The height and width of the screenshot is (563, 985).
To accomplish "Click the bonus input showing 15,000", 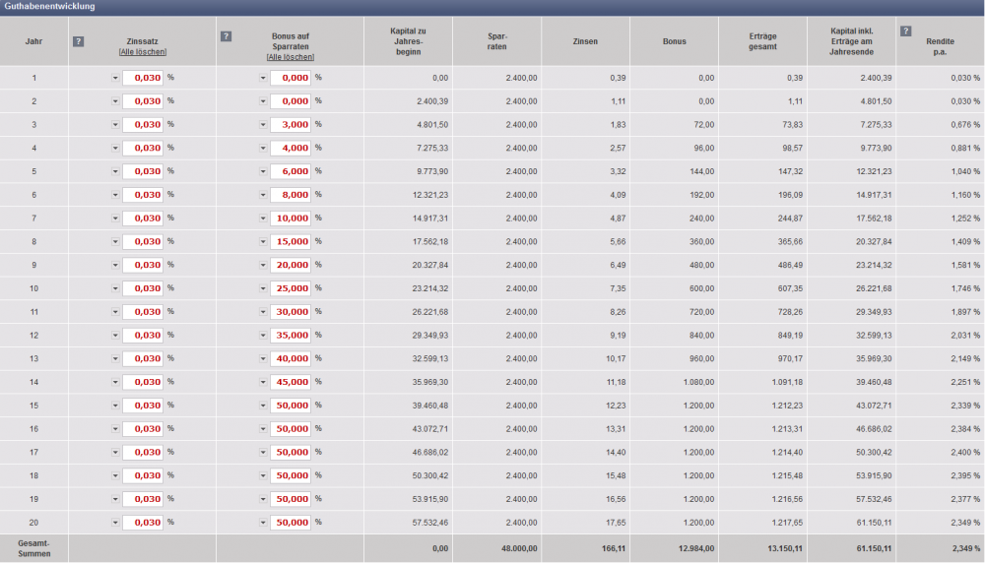I will 291,242.
